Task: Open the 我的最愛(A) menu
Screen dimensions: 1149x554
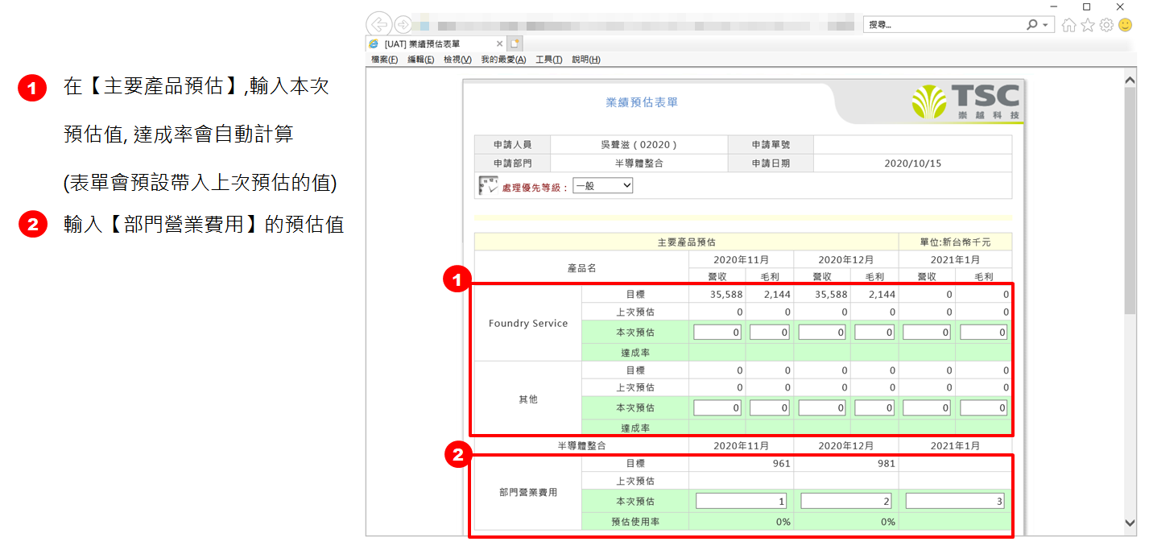Action: click(503, 60)
